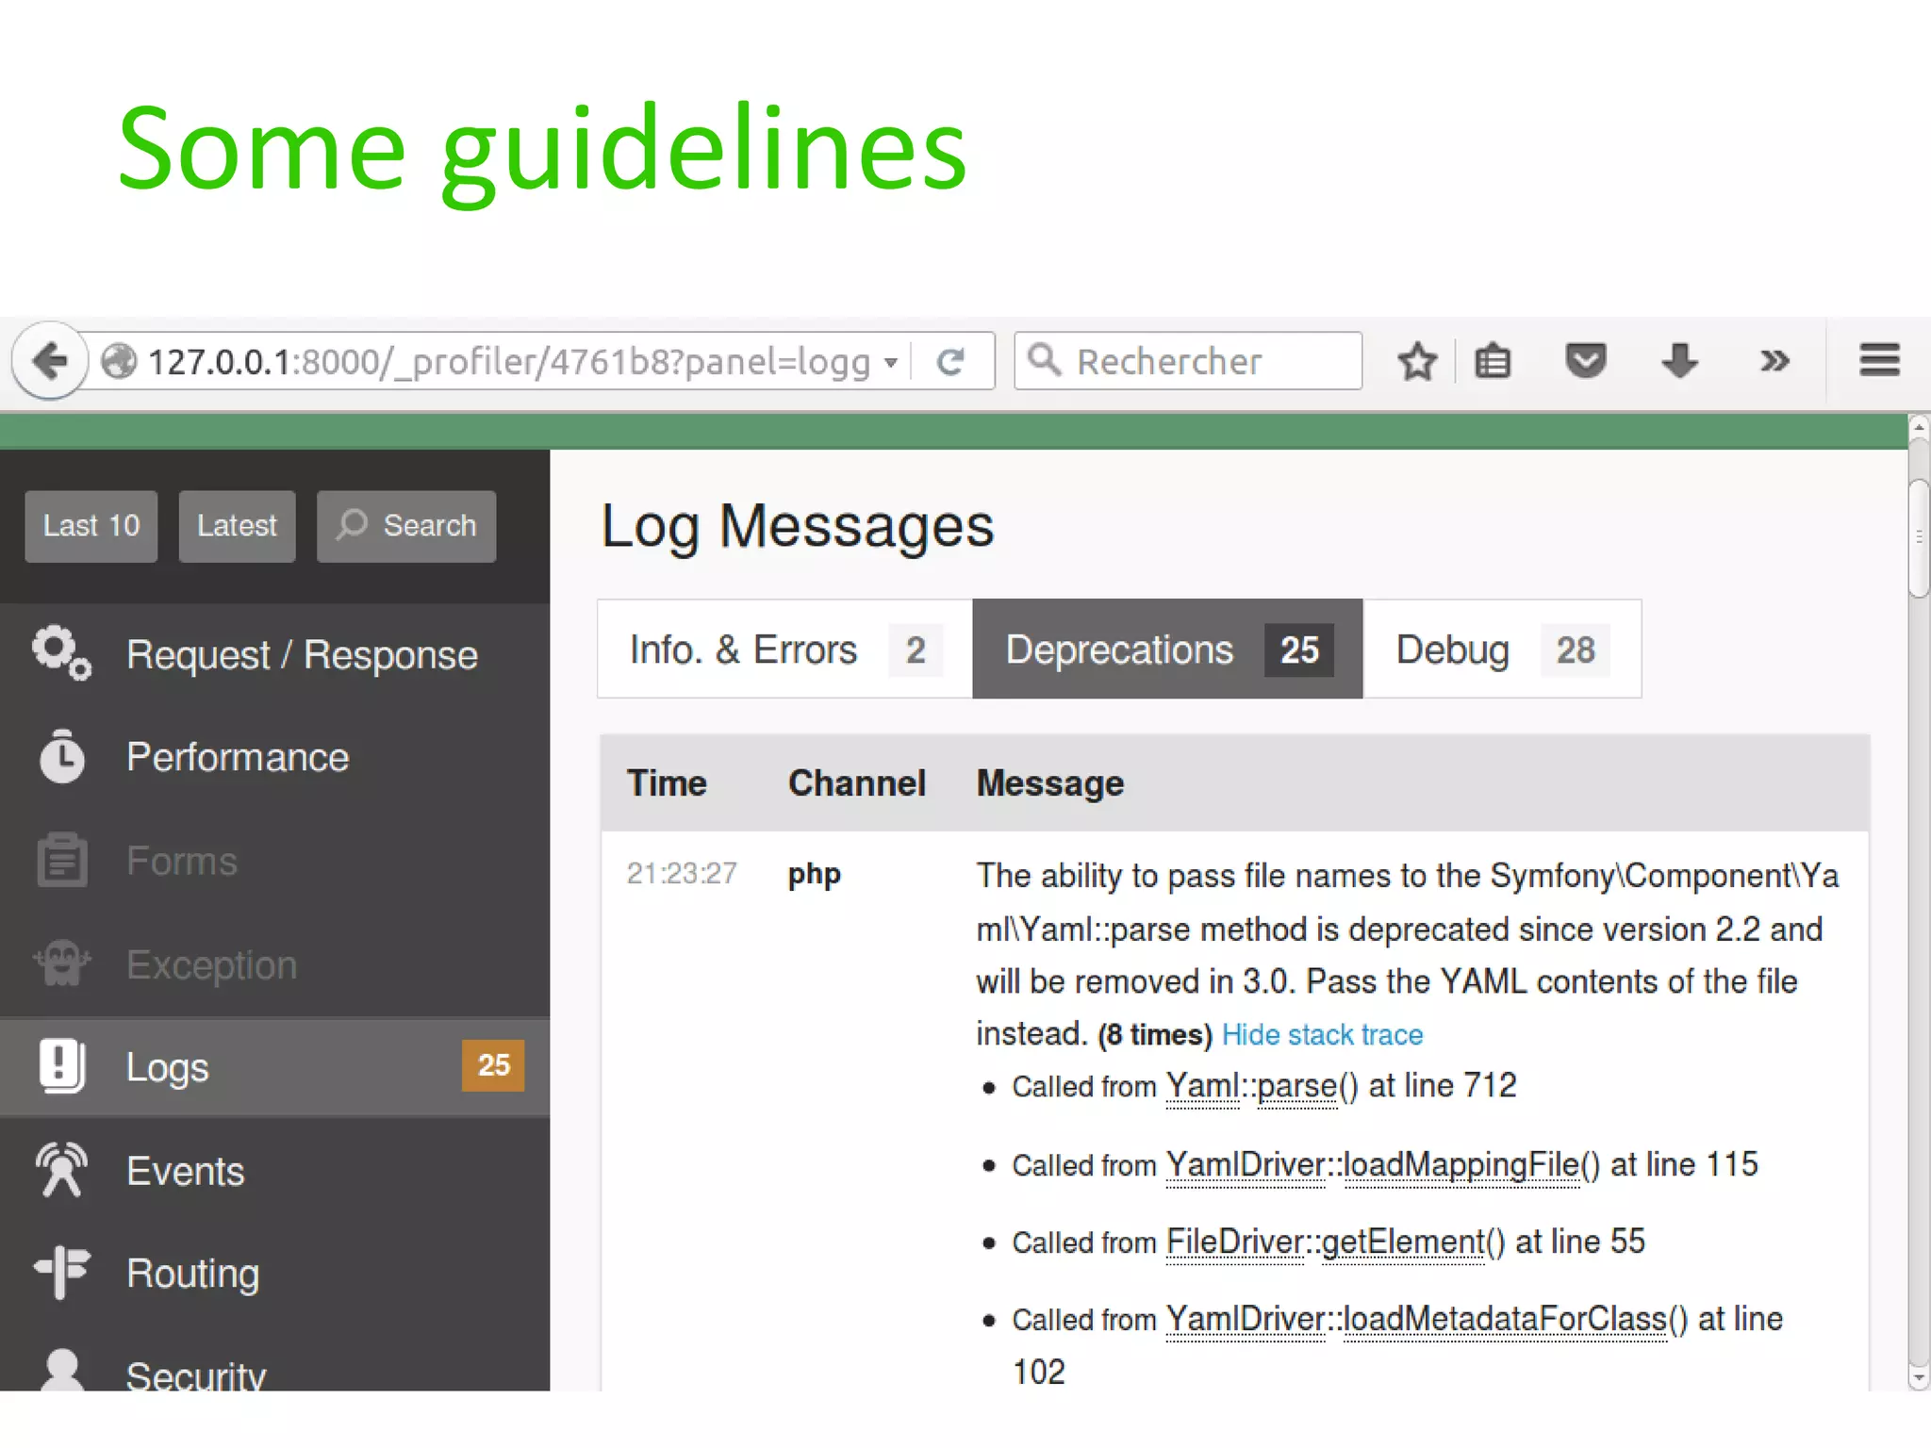Click the profiler Search button

406,526
